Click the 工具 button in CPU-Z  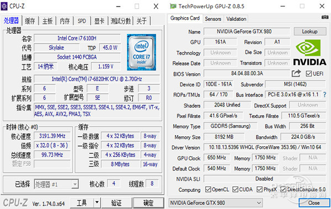pos(82,203)
